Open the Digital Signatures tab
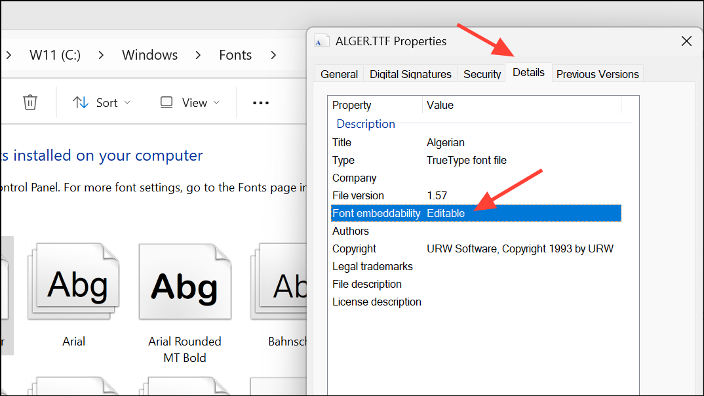Screen dimensions: 704x396 (x=410, y=73)
